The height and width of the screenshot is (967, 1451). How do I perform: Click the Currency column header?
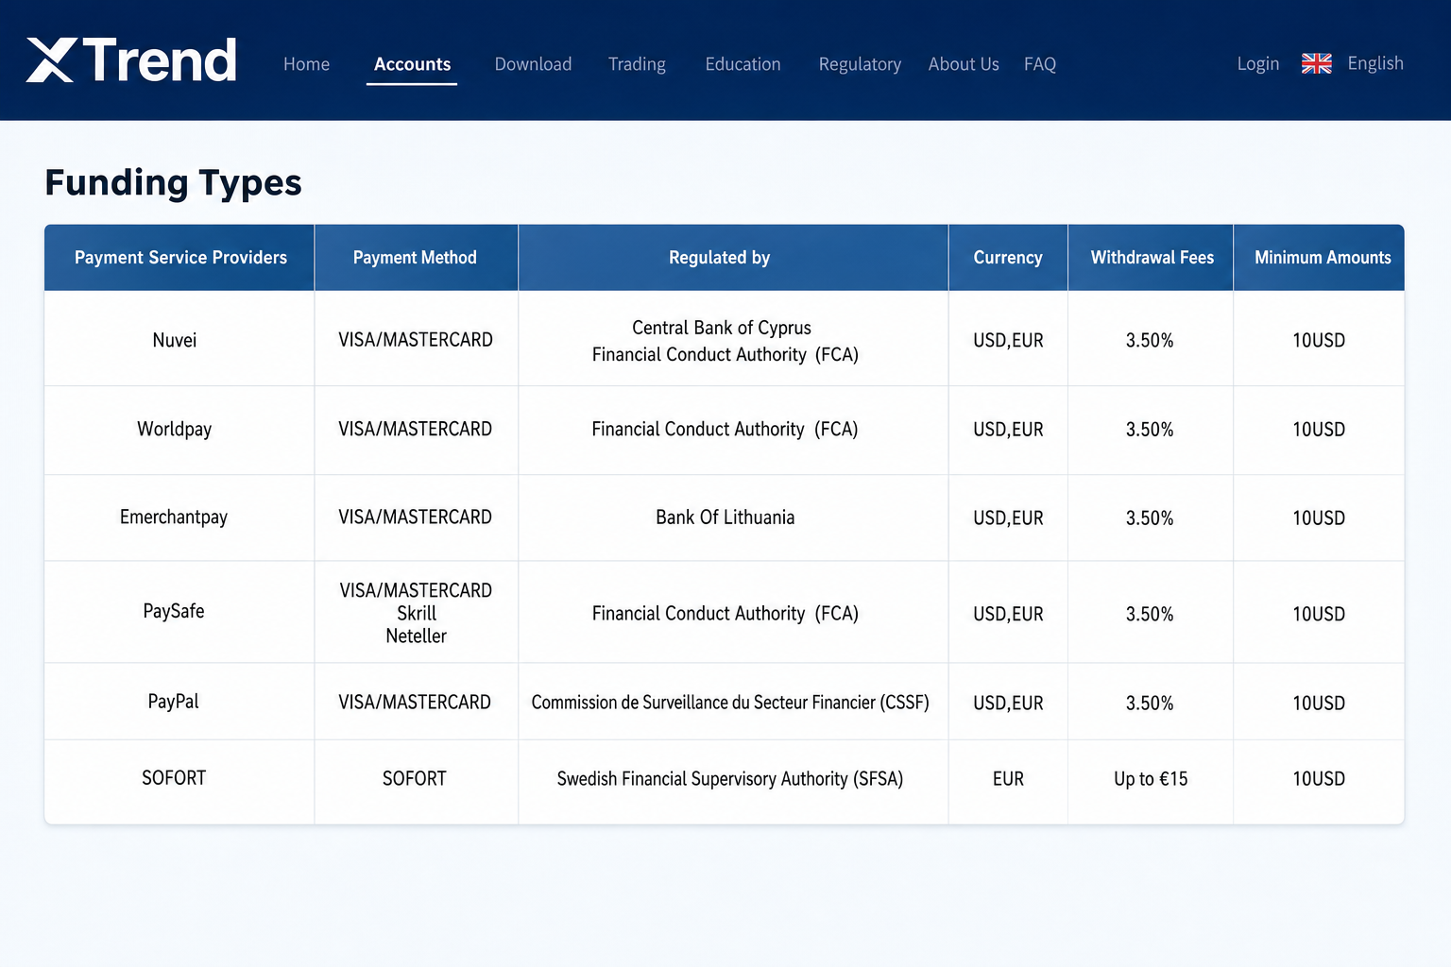tap(1008, 257)
